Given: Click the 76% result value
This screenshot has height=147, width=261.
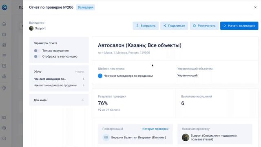Looking at the screenshot, I should [103, 103].
